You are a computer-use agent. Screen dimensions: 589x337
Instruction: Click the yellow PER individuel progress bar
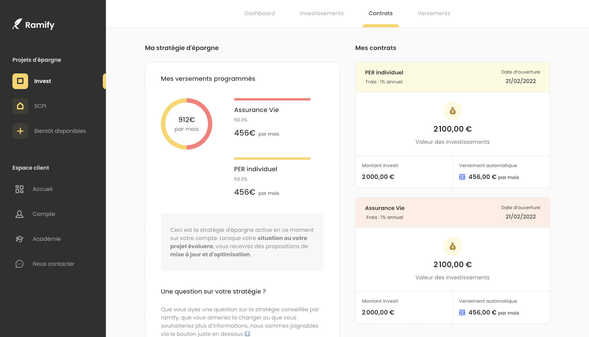(x=272, y=159)
